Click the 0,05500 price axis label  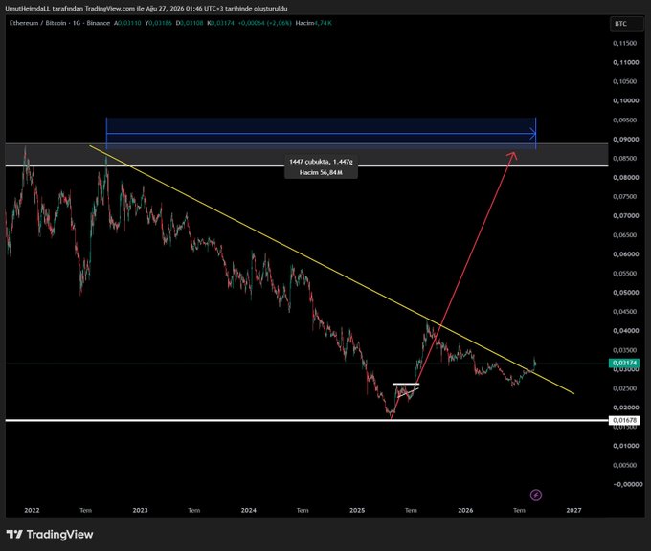pos(625,273)
